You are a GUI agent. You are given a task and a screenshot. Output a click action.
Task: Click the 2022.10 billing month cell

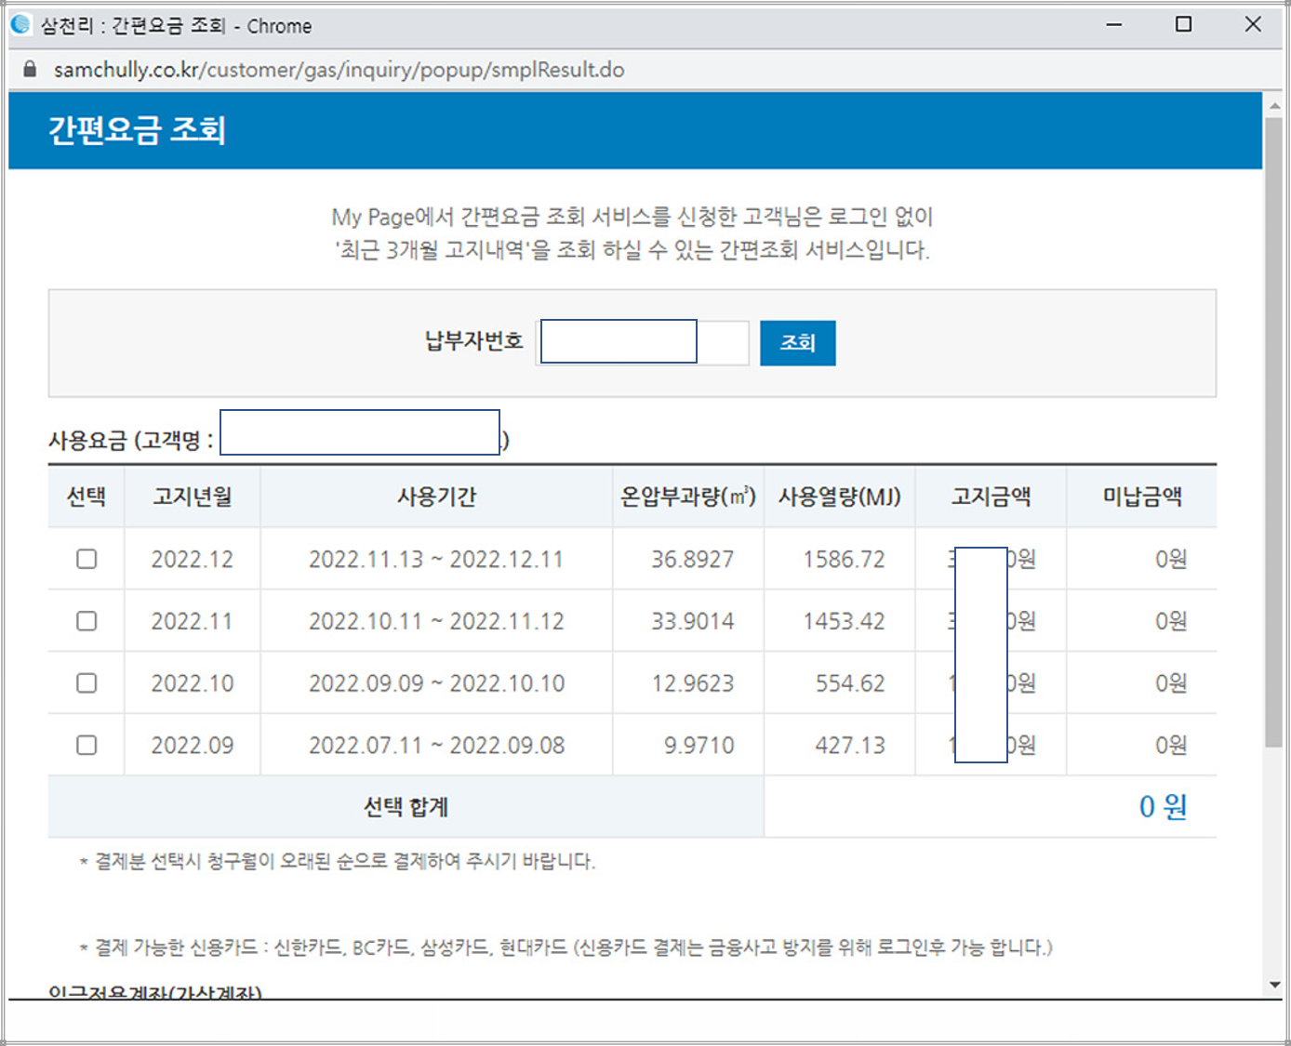193,683
